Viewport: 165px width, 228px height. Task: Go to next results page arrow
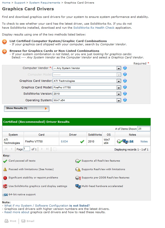42,149
